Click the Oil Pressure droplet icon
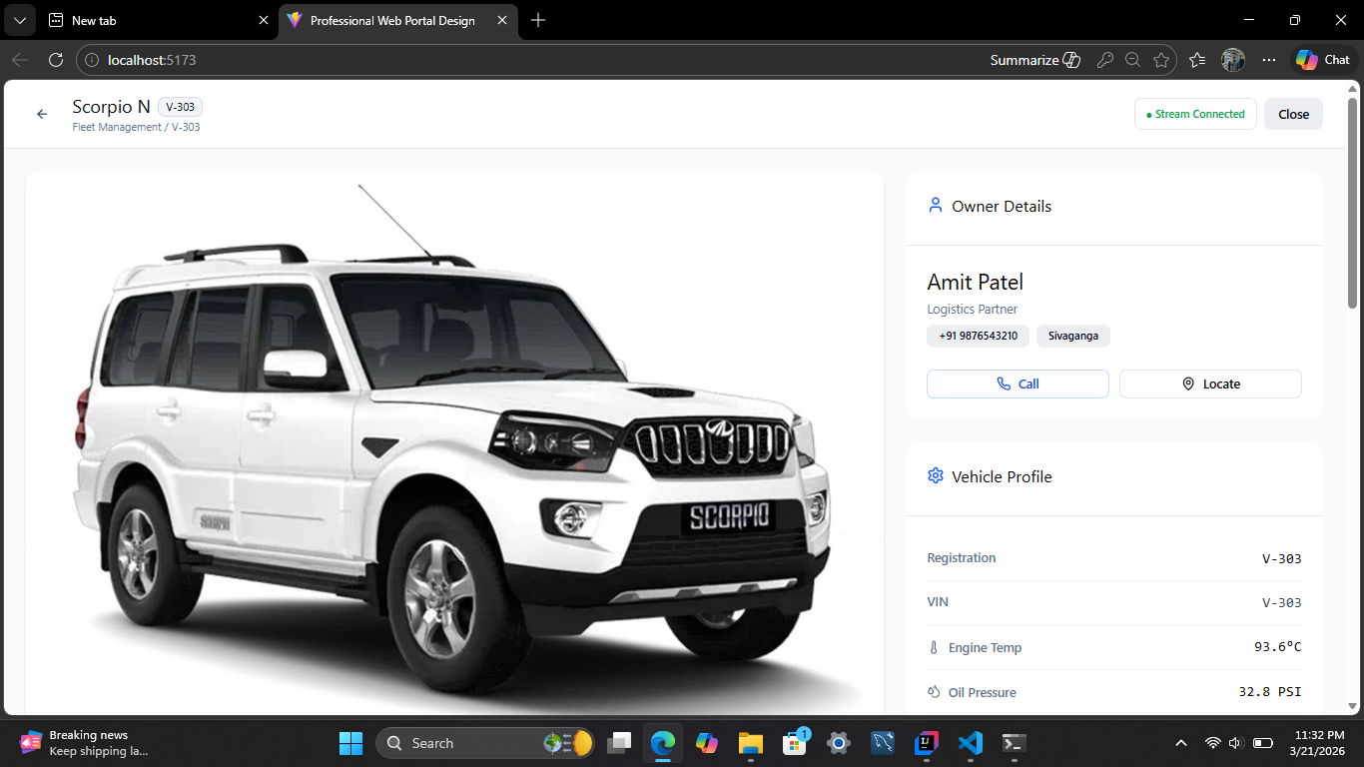 click(934, 692)
